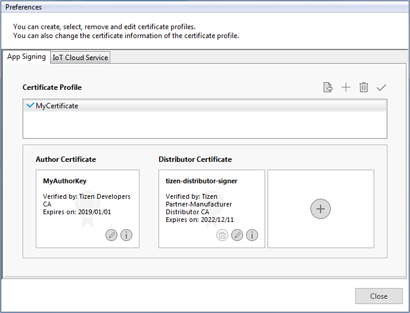Screen dimensions: 410x313
Task: Click the Distributor Certificate heading
Action: coord(195,159)
